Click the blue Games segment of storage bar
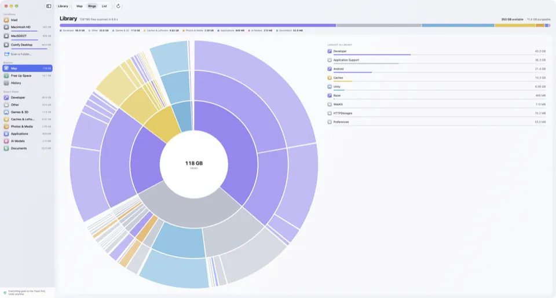556x298 pixels. coord(458,25)
